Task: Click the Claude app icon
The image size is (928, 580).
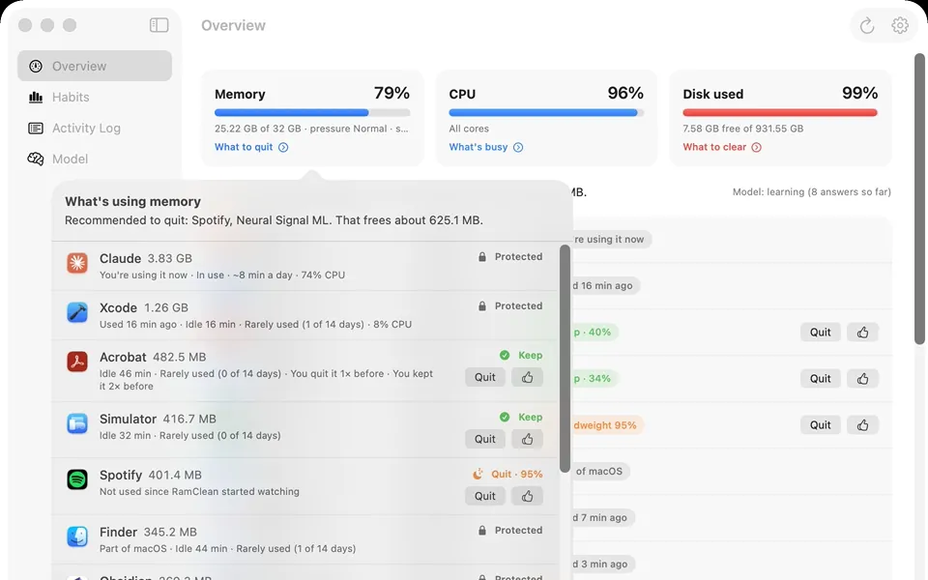Action: click(x=77, y=263)
